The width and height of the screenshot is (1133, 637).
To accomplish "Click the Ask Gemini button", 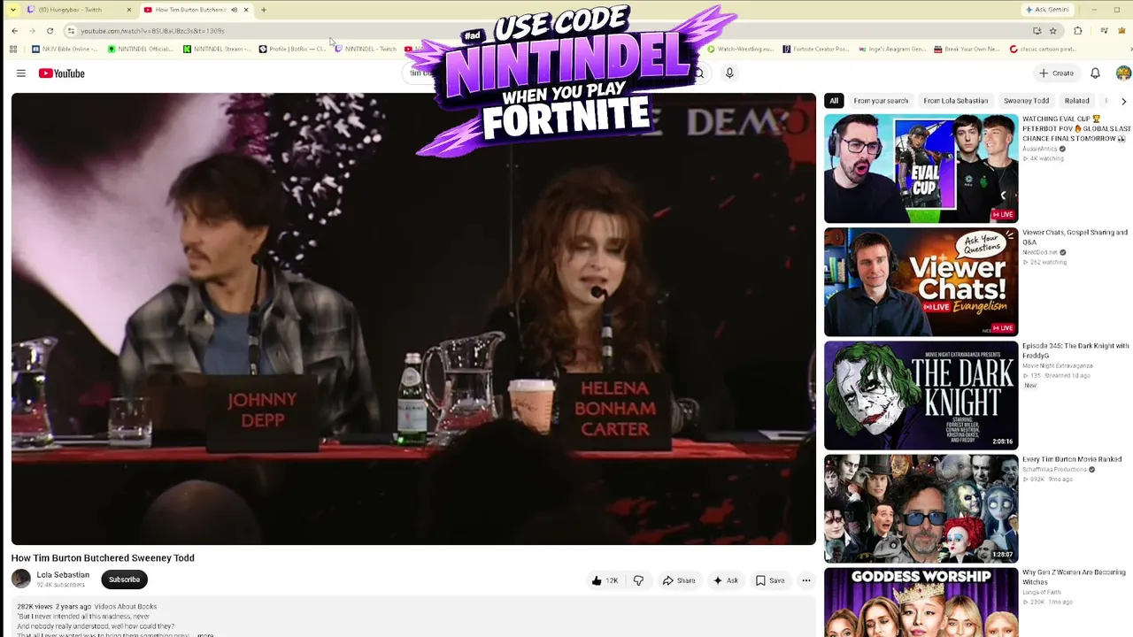I will [x=1047, y=10].
